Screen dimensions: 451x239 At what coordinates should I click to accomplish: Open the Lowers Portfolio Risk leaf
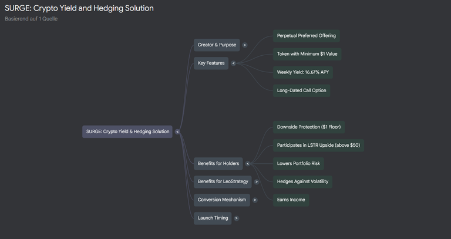298,164
